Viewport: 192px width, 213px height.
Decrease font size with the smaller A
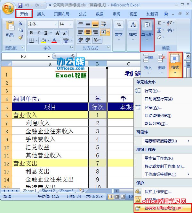[x=65, y=33]
